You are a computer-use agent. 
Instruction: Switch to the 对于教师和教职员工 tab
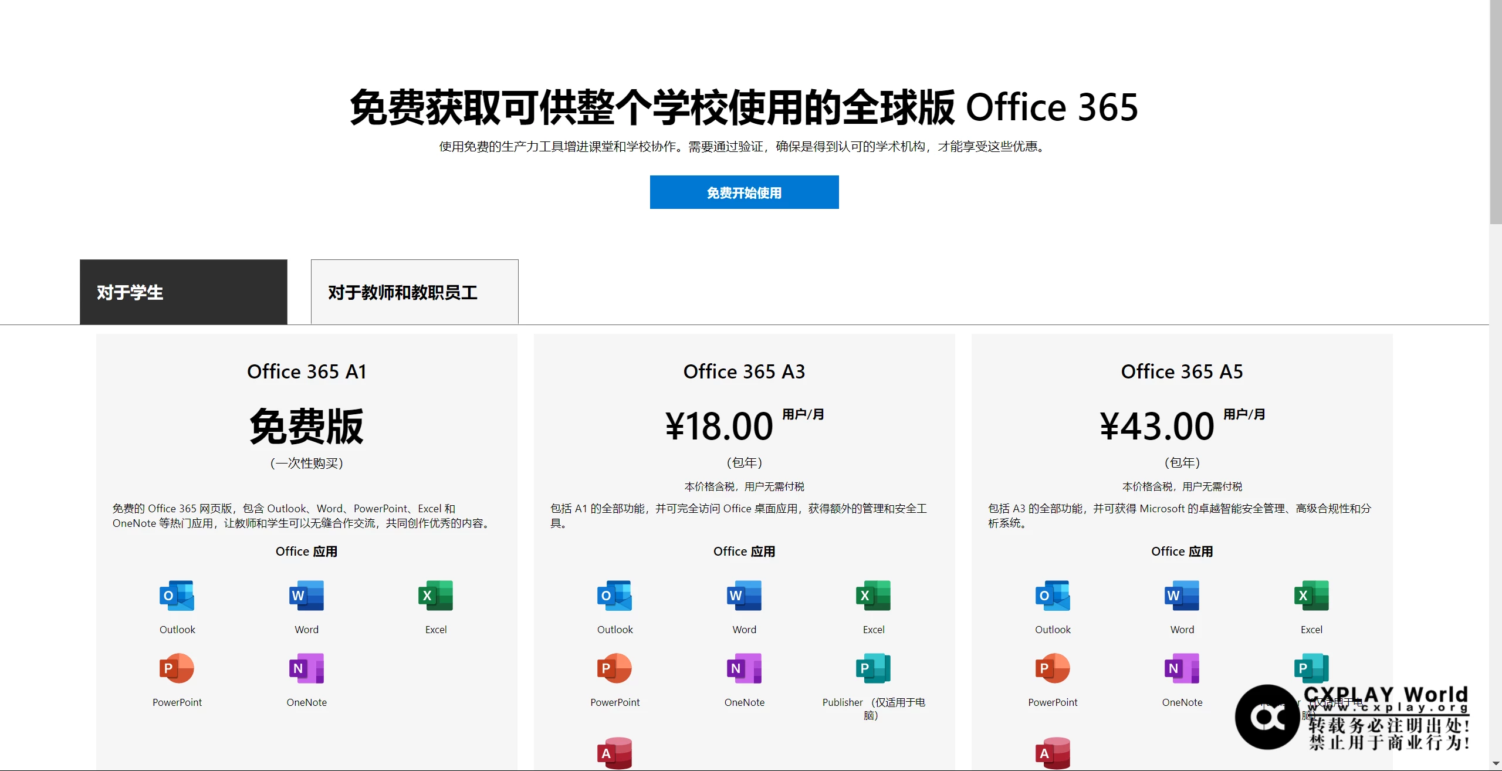[415, 292]
